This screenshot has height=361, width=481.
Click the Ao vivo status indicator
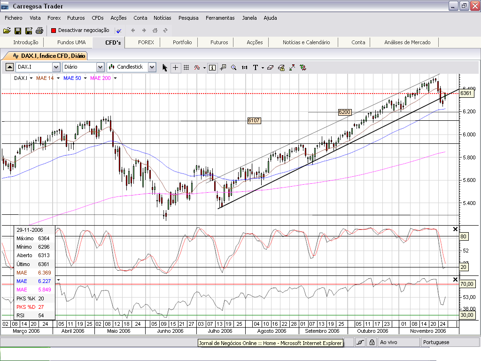tap(398, 342)
